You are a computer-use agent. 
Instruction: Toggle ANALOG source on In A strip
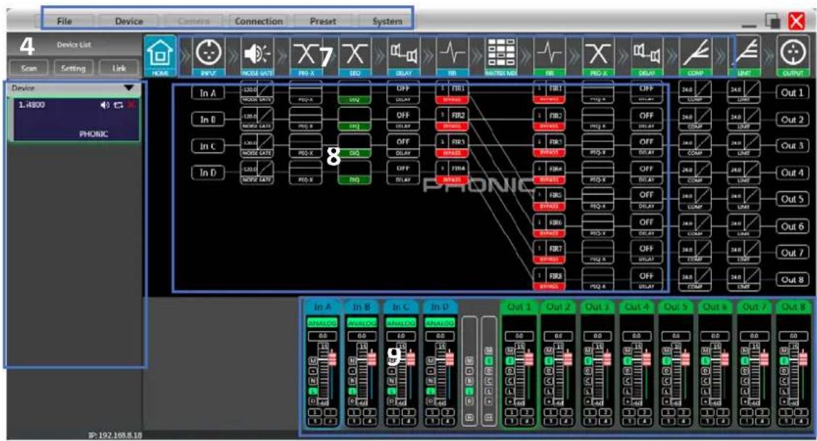tap(322, 323)
